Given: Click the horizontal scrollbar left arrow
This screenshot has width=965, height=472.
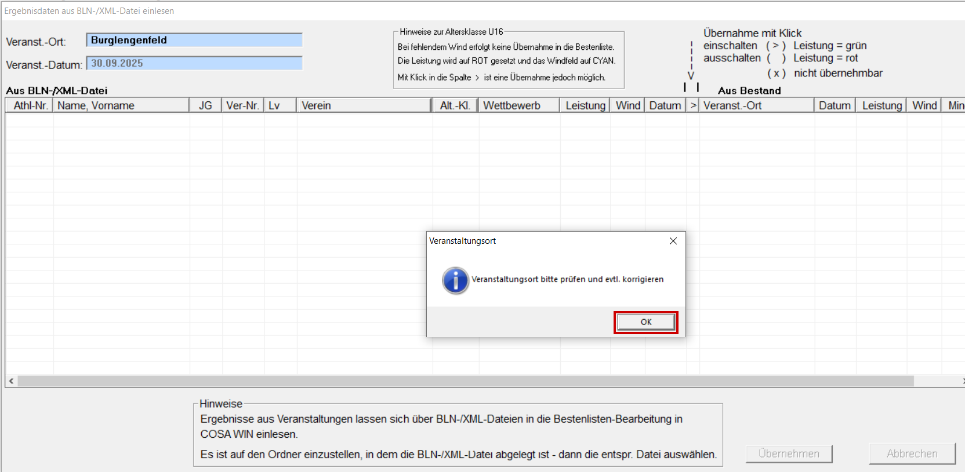Looking at the screenshot, I should (11, 381).
